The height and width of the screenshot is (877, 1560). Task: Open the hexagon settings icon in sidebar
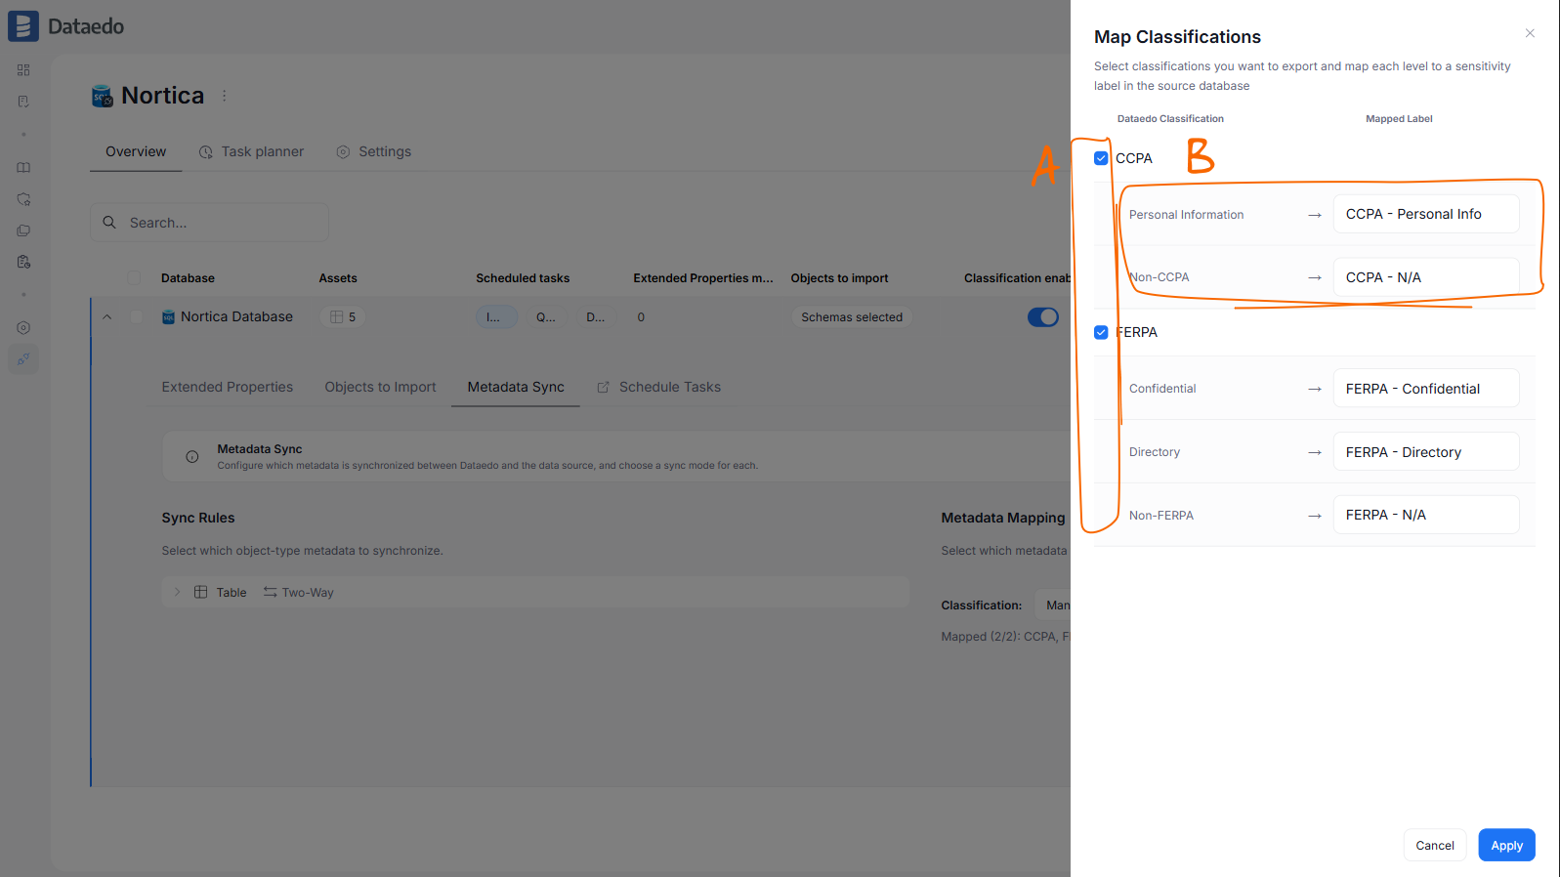pos(23,328)
